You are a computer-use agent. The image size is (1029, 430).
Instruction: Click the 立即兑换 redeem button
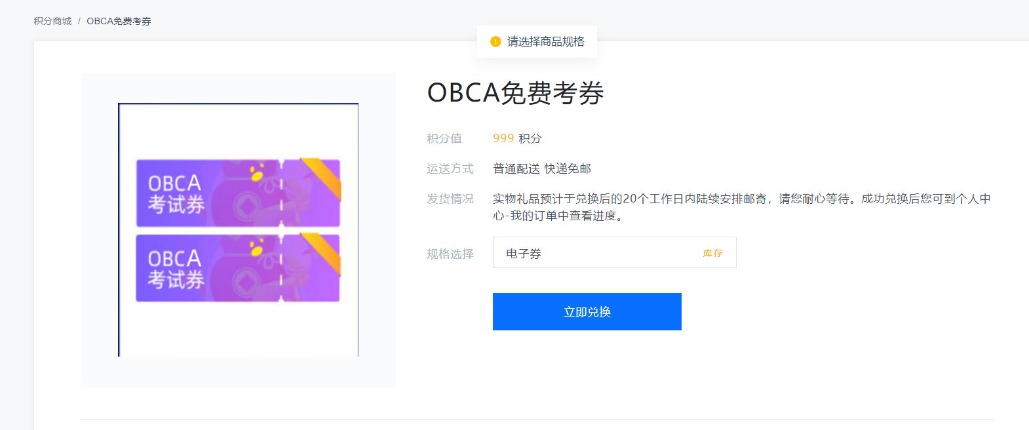587,311
